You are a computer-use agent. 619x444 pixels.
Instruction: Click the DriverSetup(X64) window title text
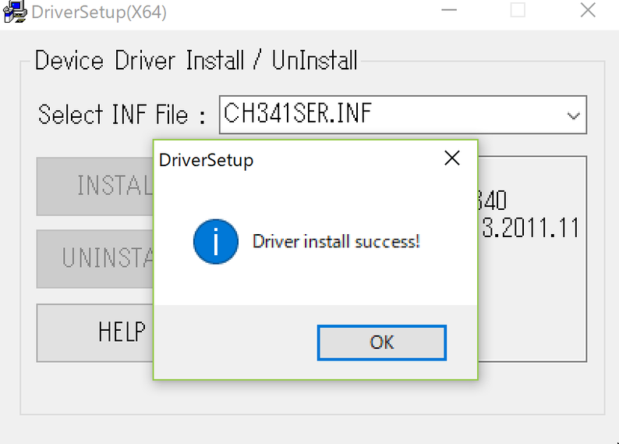click(x=99, y=12)
